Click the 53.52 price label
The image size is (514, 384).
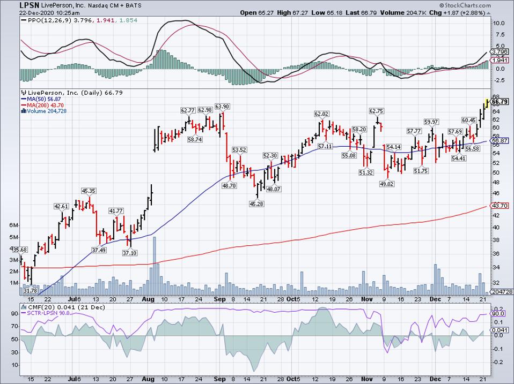(239, 150)
